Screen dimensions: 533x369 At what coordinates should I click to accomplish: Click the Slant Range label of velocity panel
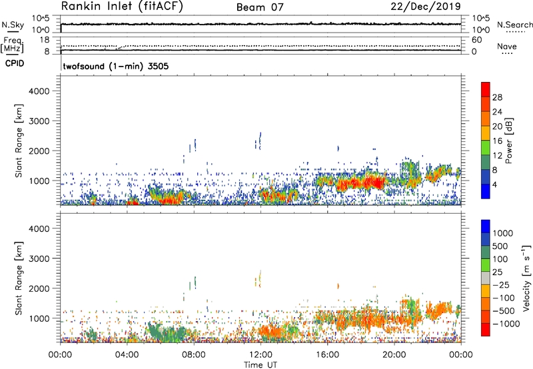tap(19, 278)
